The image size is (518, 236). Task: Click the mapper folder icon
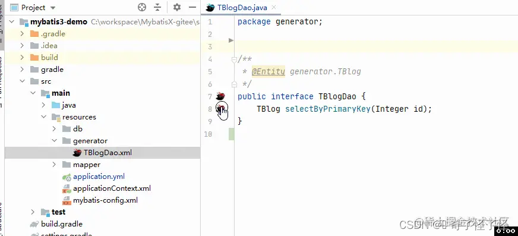(x=67, y=165)
